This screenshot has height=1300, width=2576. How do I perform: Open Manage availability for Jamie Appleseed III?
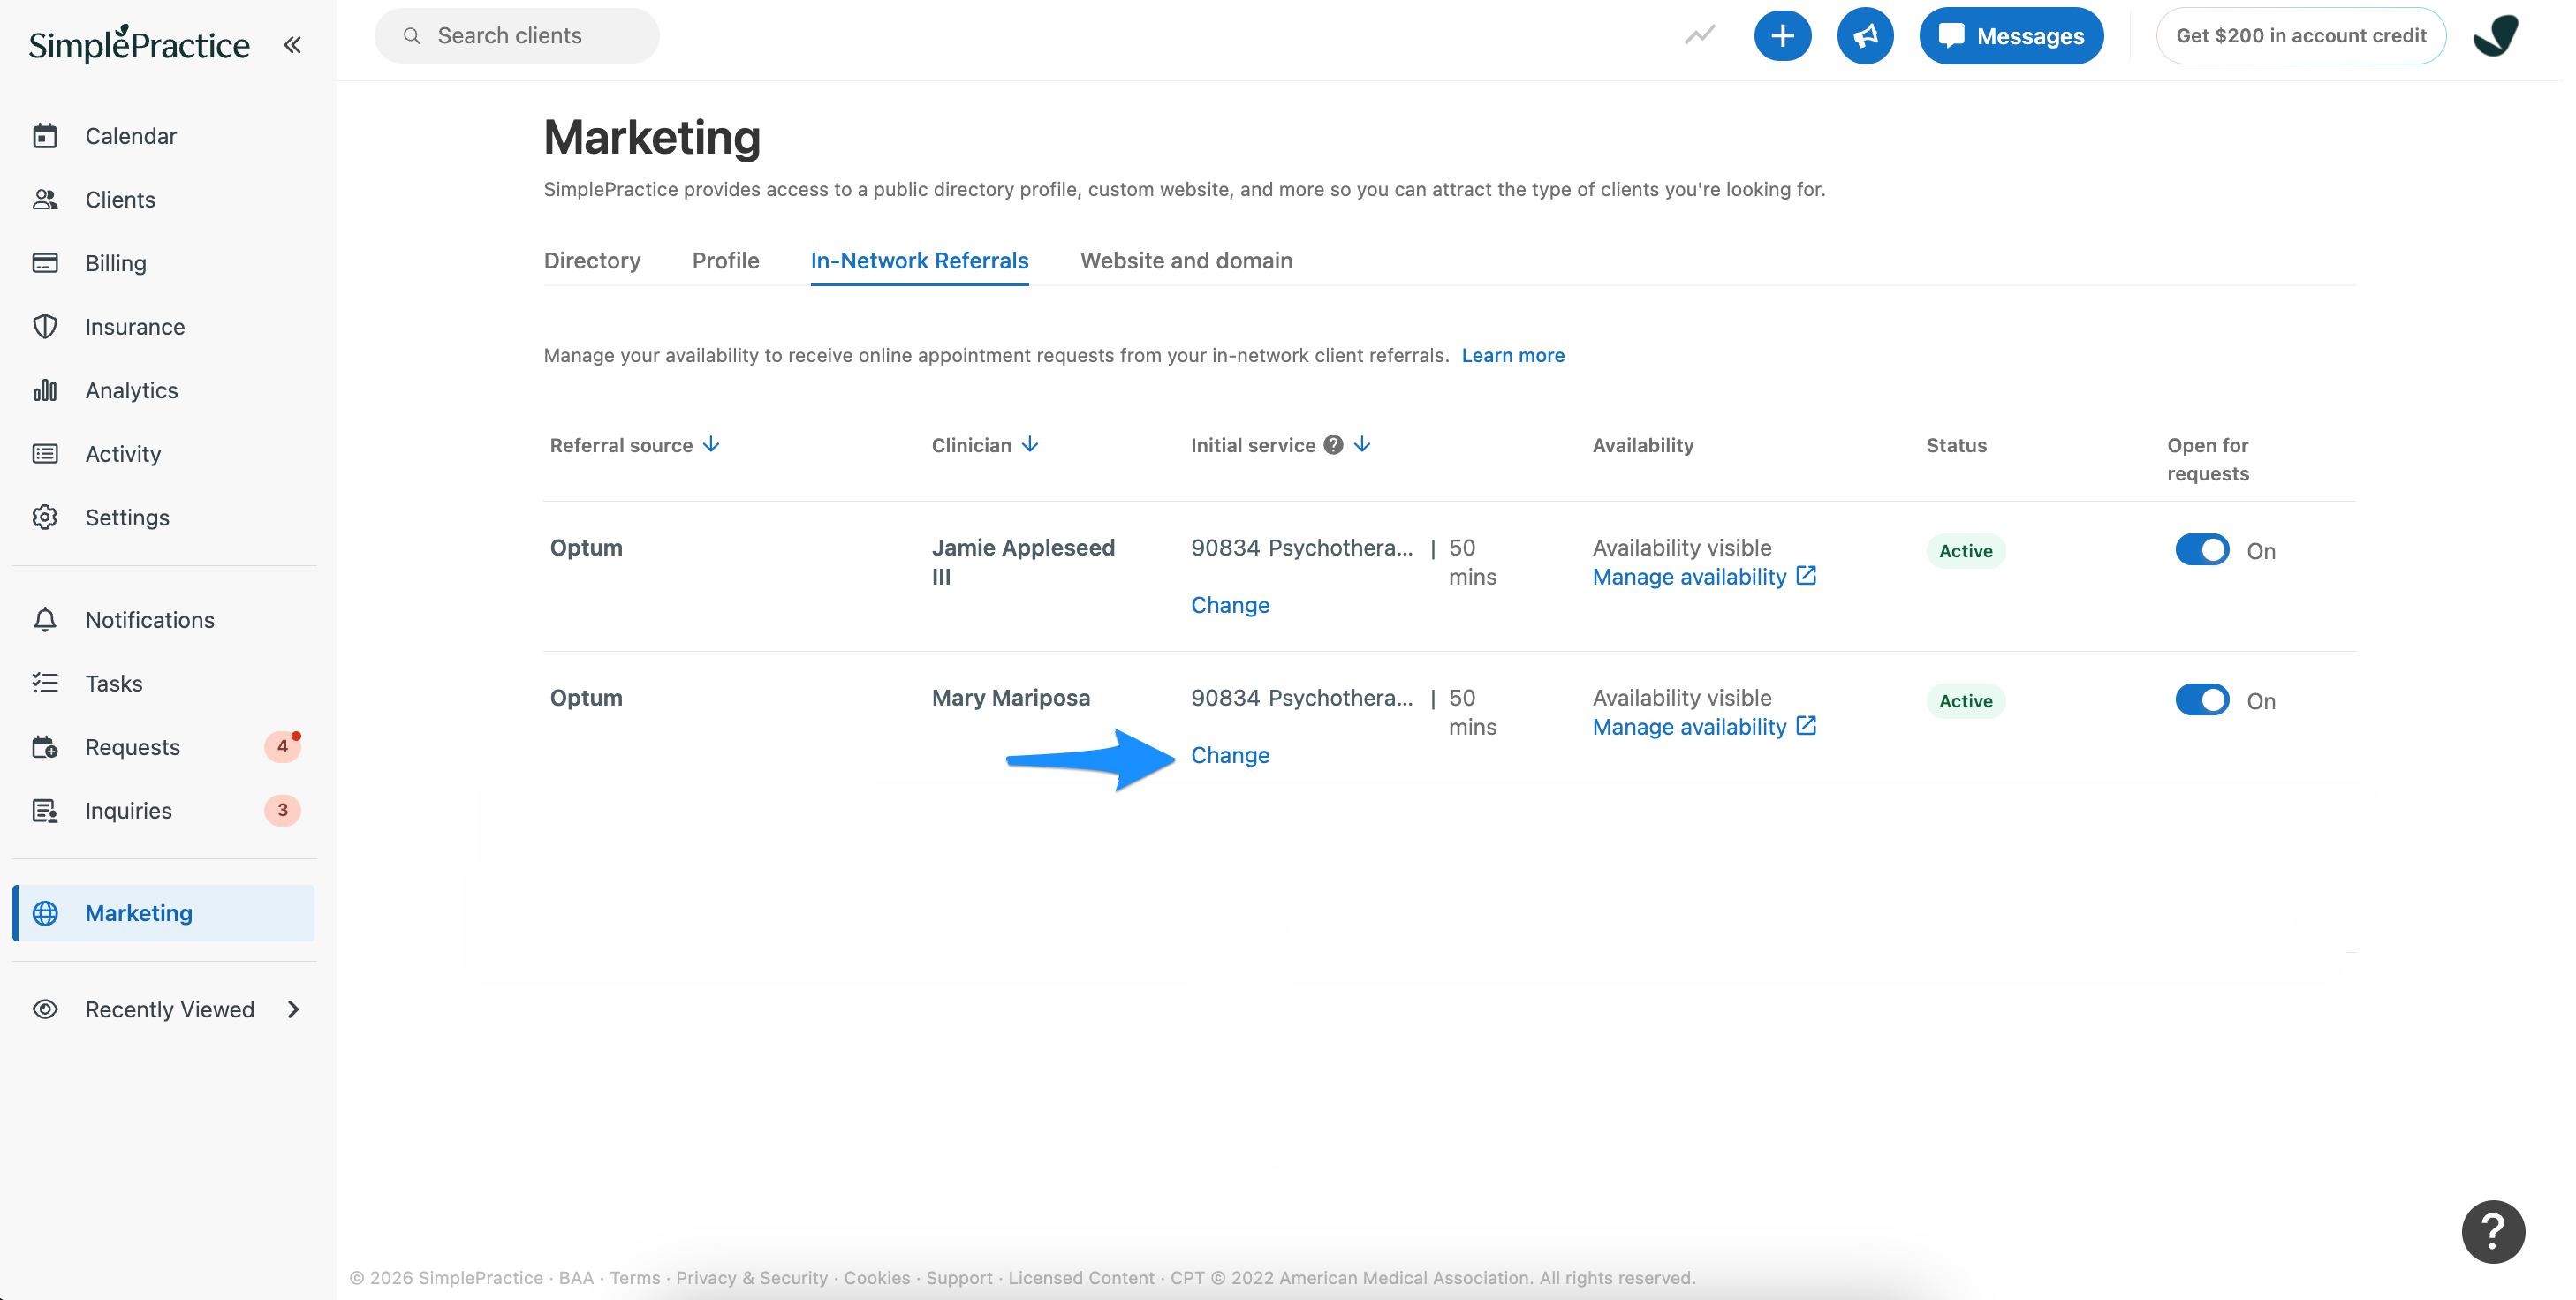(x=1689, y=577)
